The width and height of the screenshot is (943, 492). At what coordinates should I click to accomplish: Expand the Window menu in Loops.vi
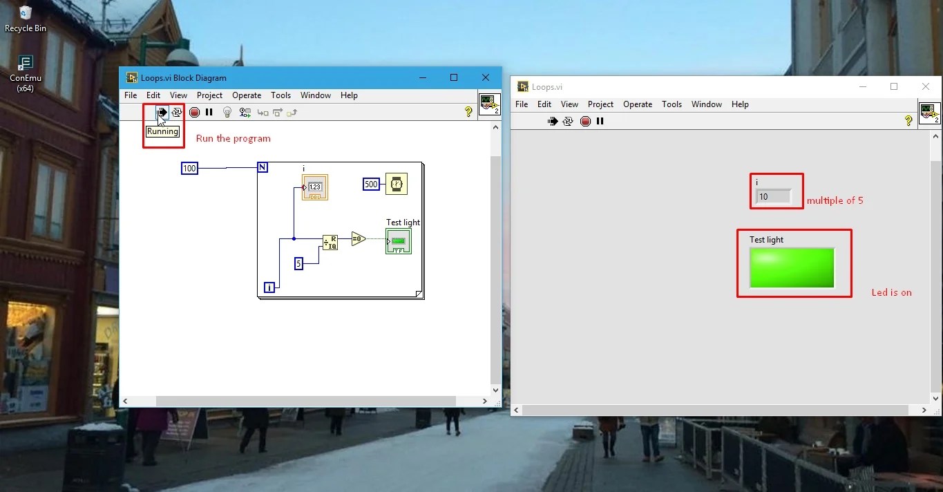(706, 104)
